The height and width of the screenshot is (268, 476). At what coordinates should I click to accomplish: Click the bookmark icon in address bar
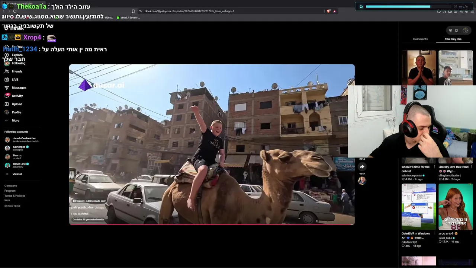click(133, 11)
